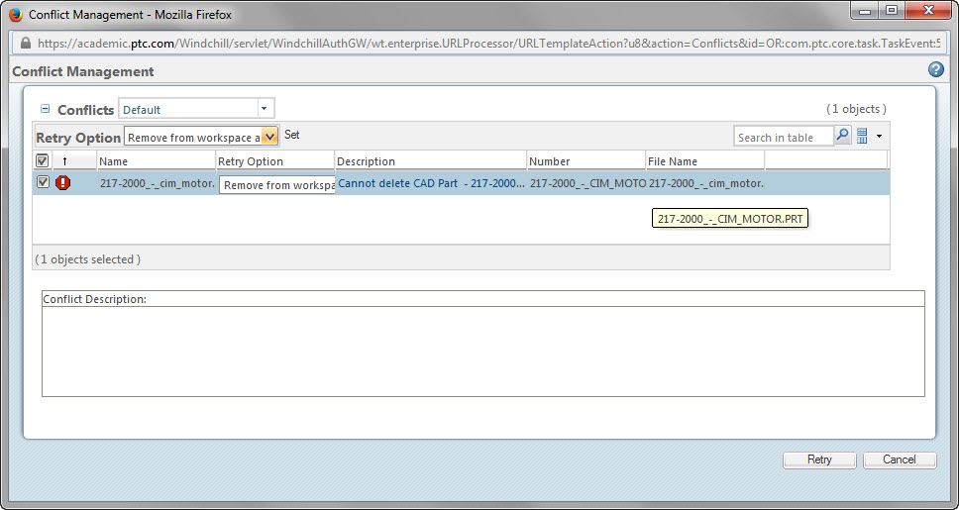
Task: Expand the table actions arrow next to grid icon
Action: click(x=879, y=137)
